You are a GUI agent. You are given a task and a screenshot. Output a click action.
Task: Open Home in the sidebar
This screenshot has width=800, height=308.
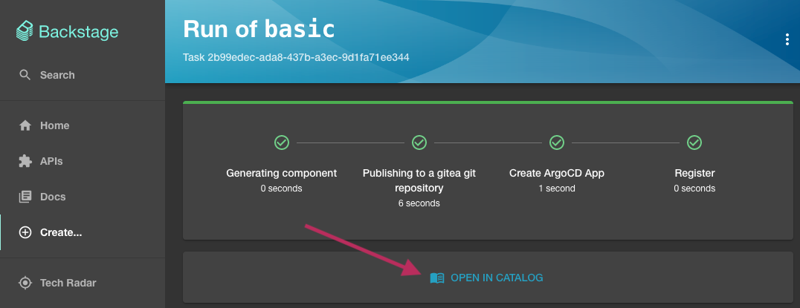pos(54,125)
